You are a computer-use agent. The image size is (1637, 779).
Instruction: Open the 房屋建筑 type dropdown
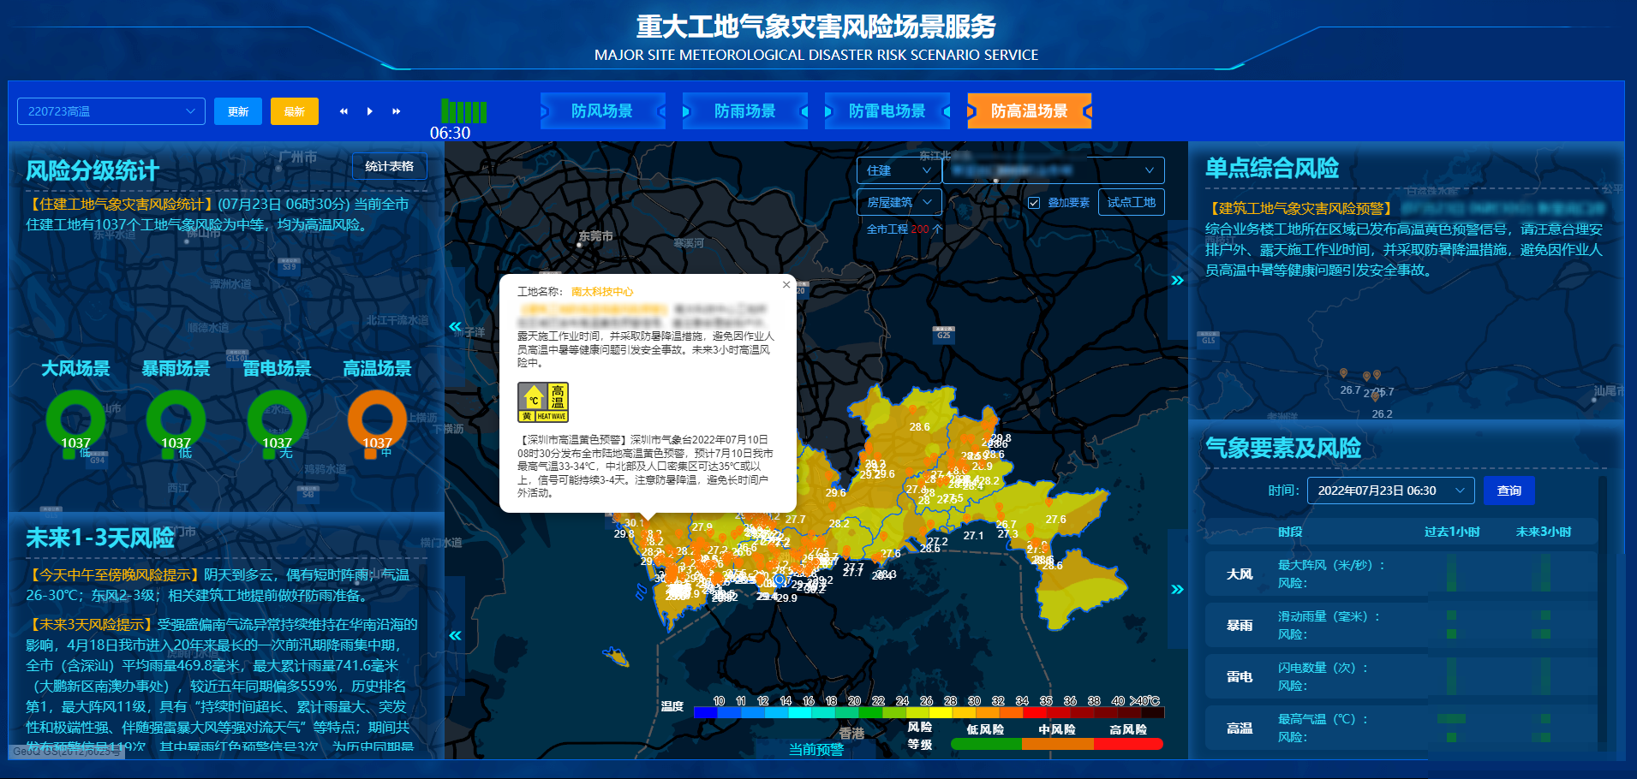[899, 202]
